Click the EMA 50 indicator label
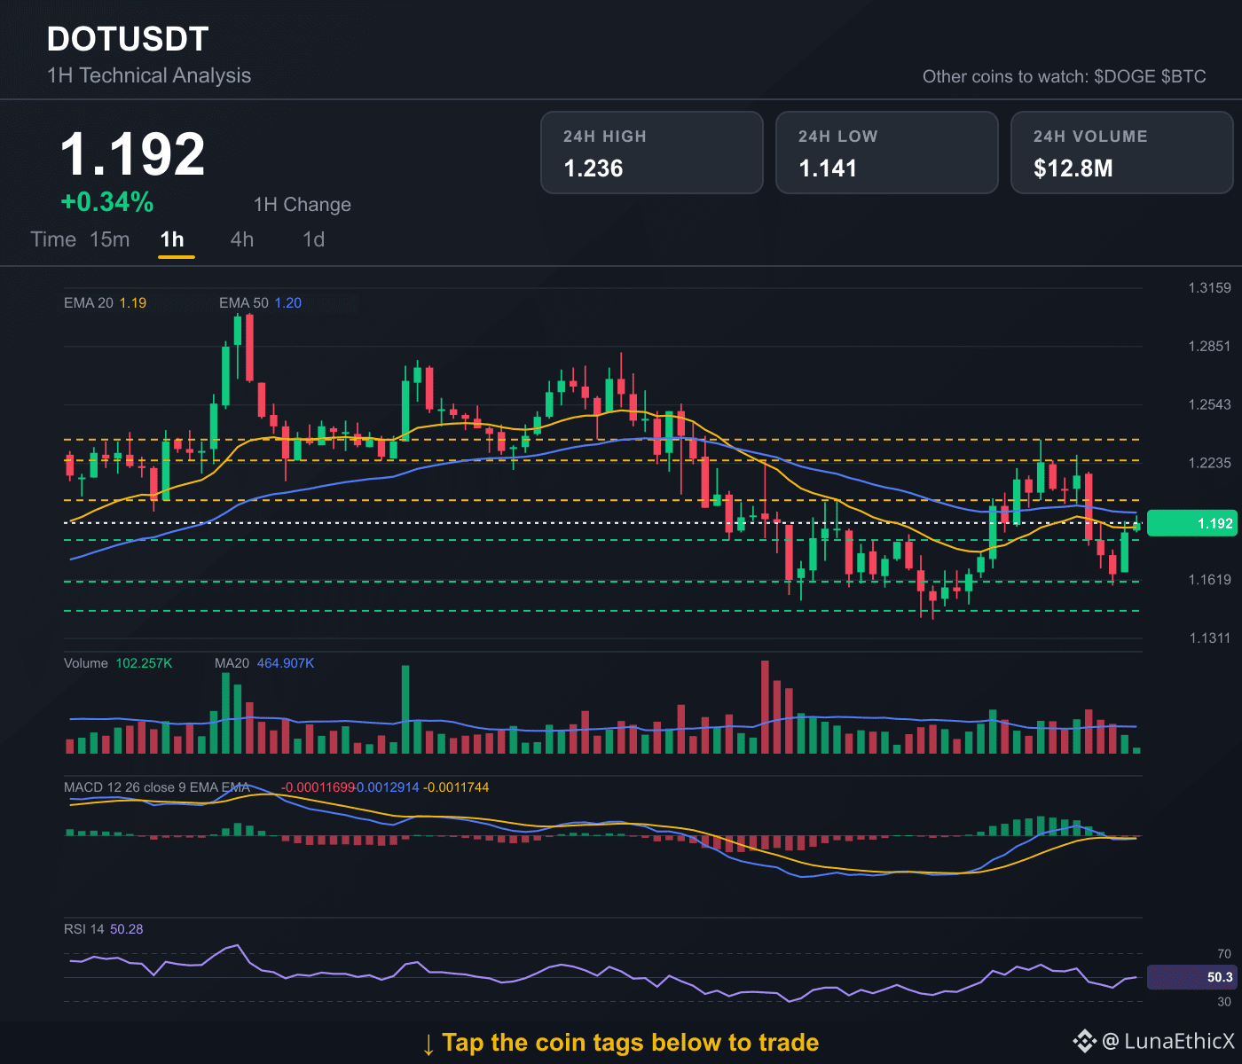This screenshot has width=1242, height=1064. 260,303
